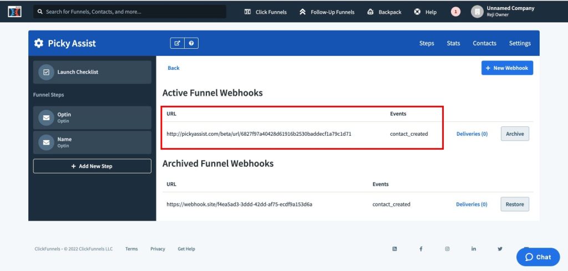Viewport: 568px width, 271px height.
Task: Click the LinkedIn footer icon
Action: (x=474, y=249)
